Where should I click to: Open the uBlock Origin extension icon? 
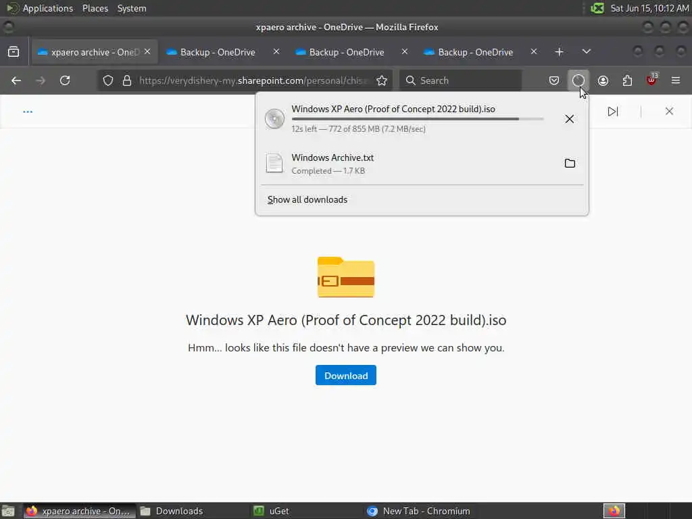click(651, 80)
